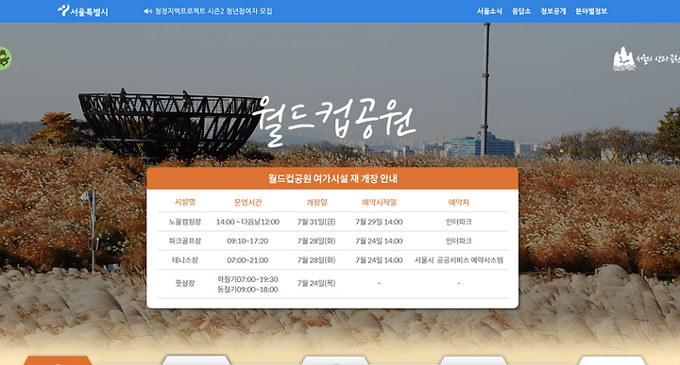Click the 운영시간 column header
Viewport: 680px width, 365px height.
247,202
